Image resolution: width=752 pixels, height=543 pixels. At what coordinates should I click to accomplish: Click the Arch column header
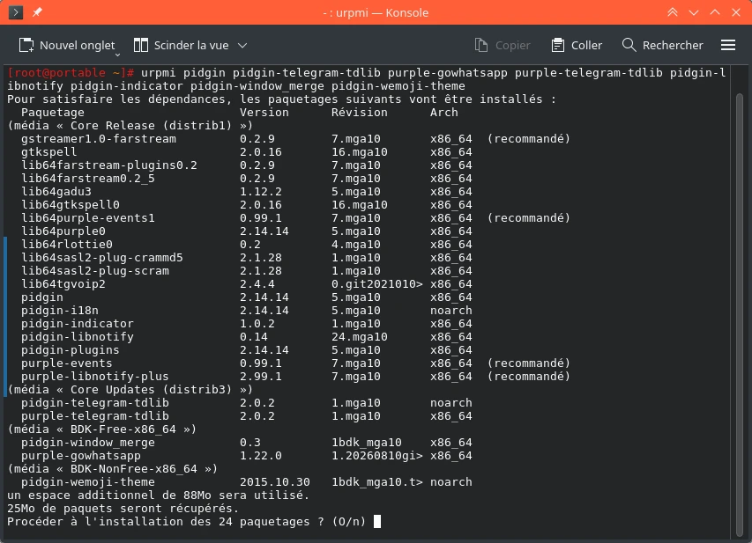point(443,113)
